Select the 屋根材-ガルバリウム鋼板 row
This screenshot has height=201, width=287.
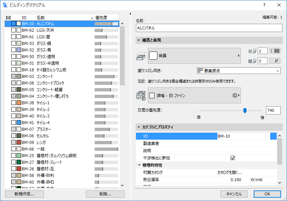[x=62, y=155]
